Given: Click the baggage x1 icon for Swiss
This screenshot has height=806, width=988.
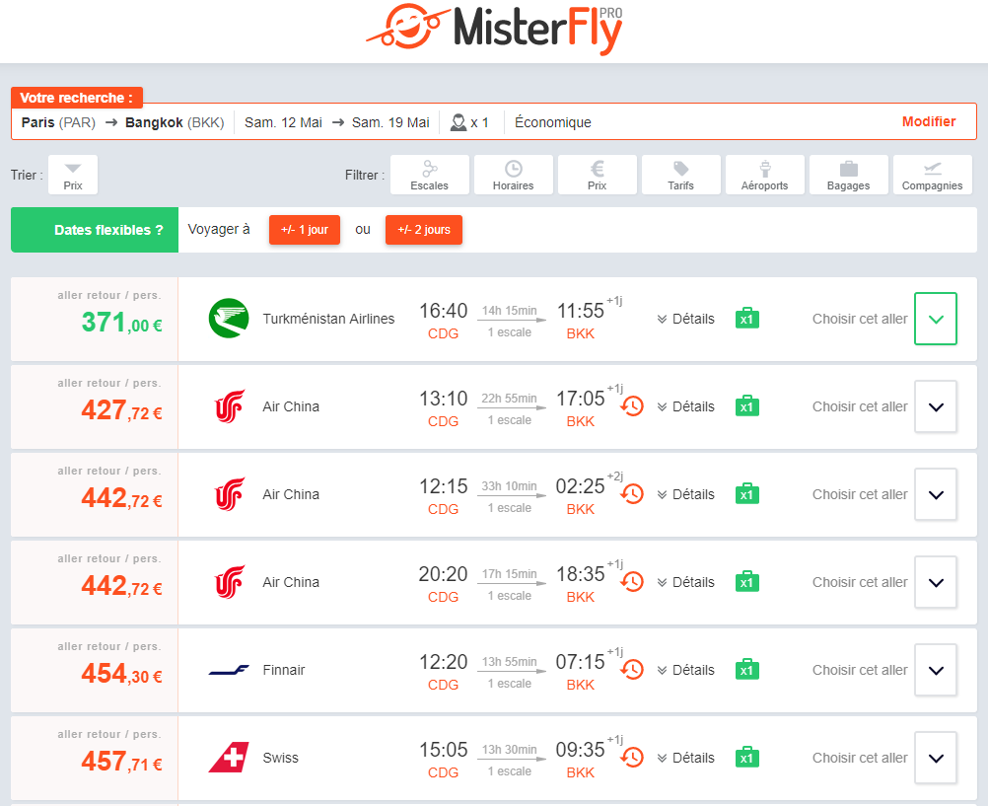Looking at the screenshot, I should click(747, 756).
